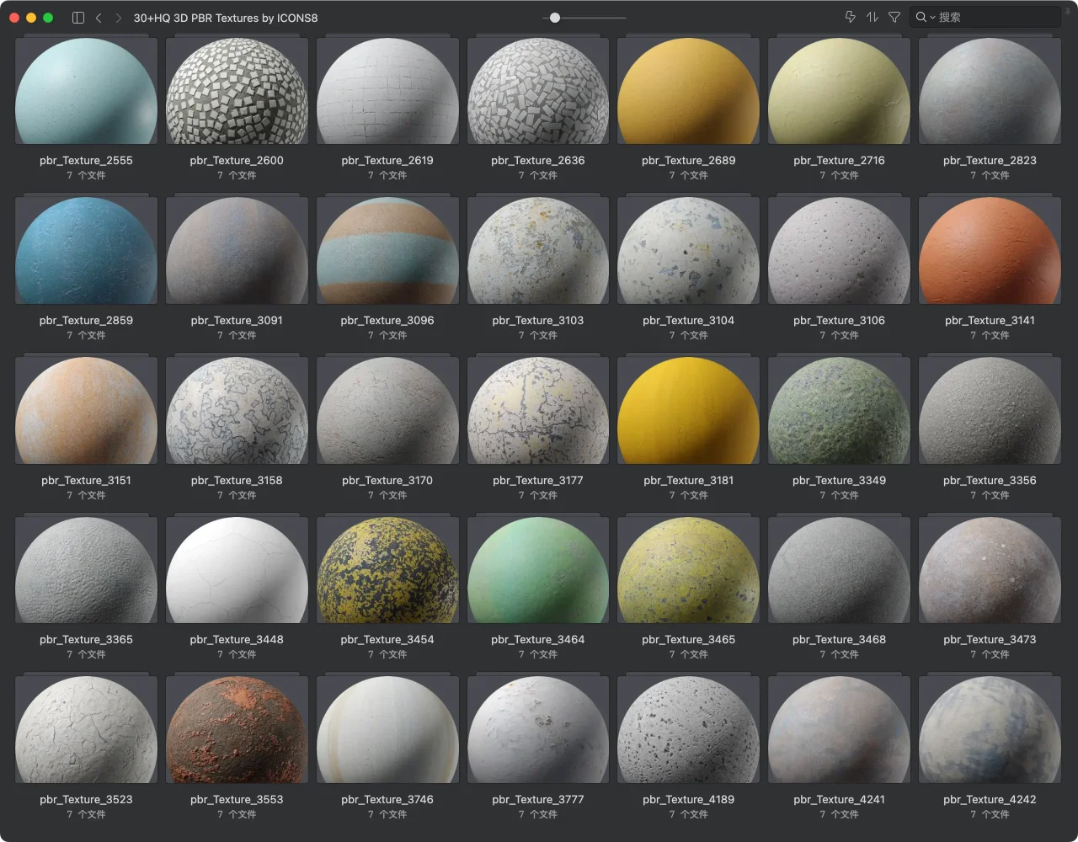This screenshot has width=1078, height=842.
Task: Select the pbr_Texture_3465 thumbnail
Action: point(688,570)
